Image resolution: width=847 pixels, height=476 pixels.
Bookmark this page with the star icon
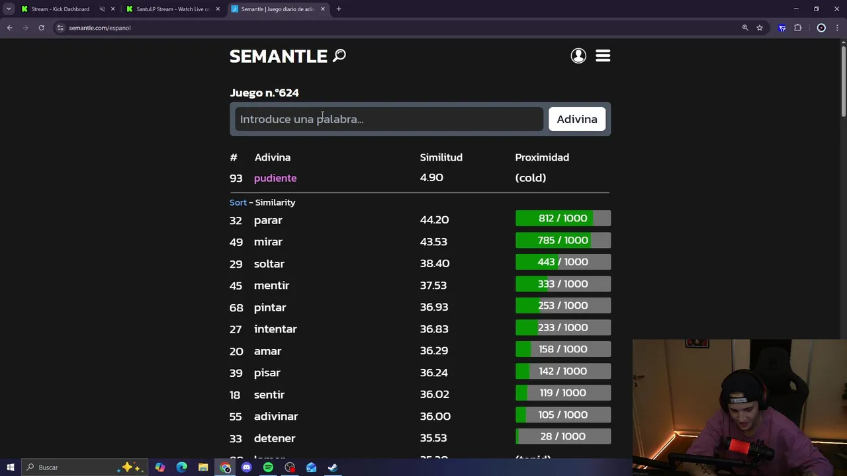760,28
